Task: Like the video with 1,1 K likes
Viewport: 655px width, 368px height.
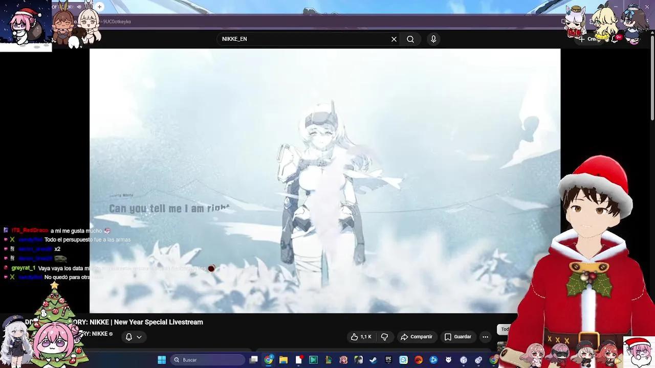Action: 361,337
